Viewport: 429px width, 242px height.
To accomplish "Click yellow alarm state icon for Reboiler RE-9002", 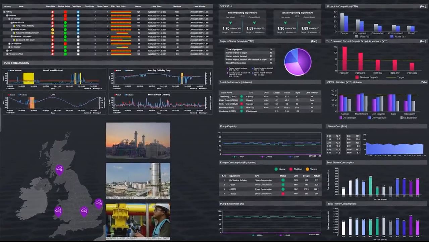I will pos(52,30).
